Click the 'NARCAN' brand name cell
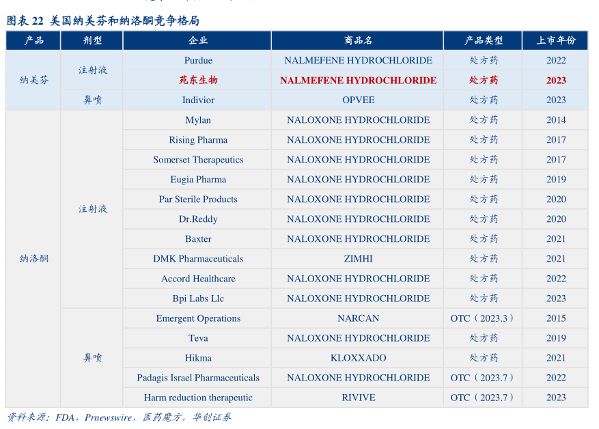Screen dimensions: 599x429 click(x=358, y=318)
